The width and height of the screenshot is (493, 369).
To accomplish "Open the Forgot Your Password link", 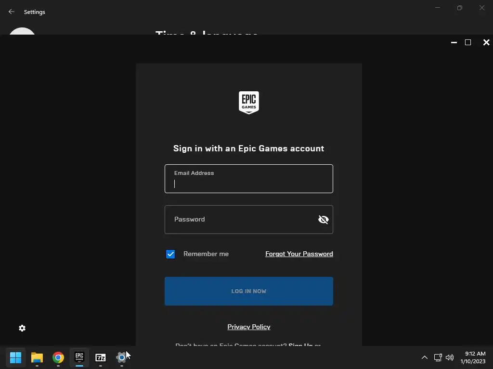I will [299, 254].
